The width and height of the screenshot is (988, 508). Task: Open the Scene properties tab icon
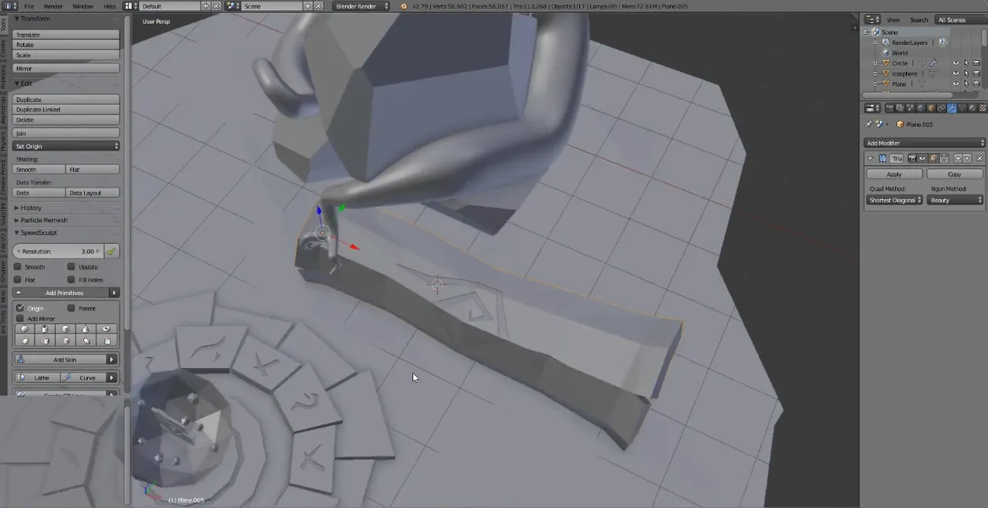[x=910, y=108]
